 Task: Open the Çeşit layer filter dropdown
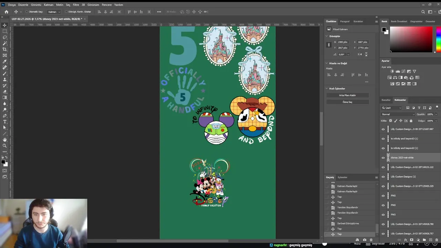[x=391, y=108]
